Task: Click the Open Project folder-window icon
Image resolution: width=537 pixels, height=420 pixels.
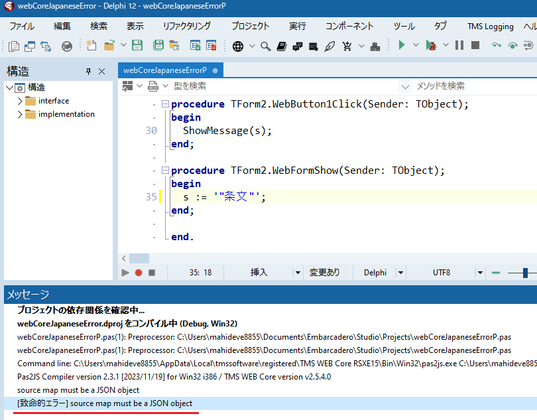Action: pos(174,45)
